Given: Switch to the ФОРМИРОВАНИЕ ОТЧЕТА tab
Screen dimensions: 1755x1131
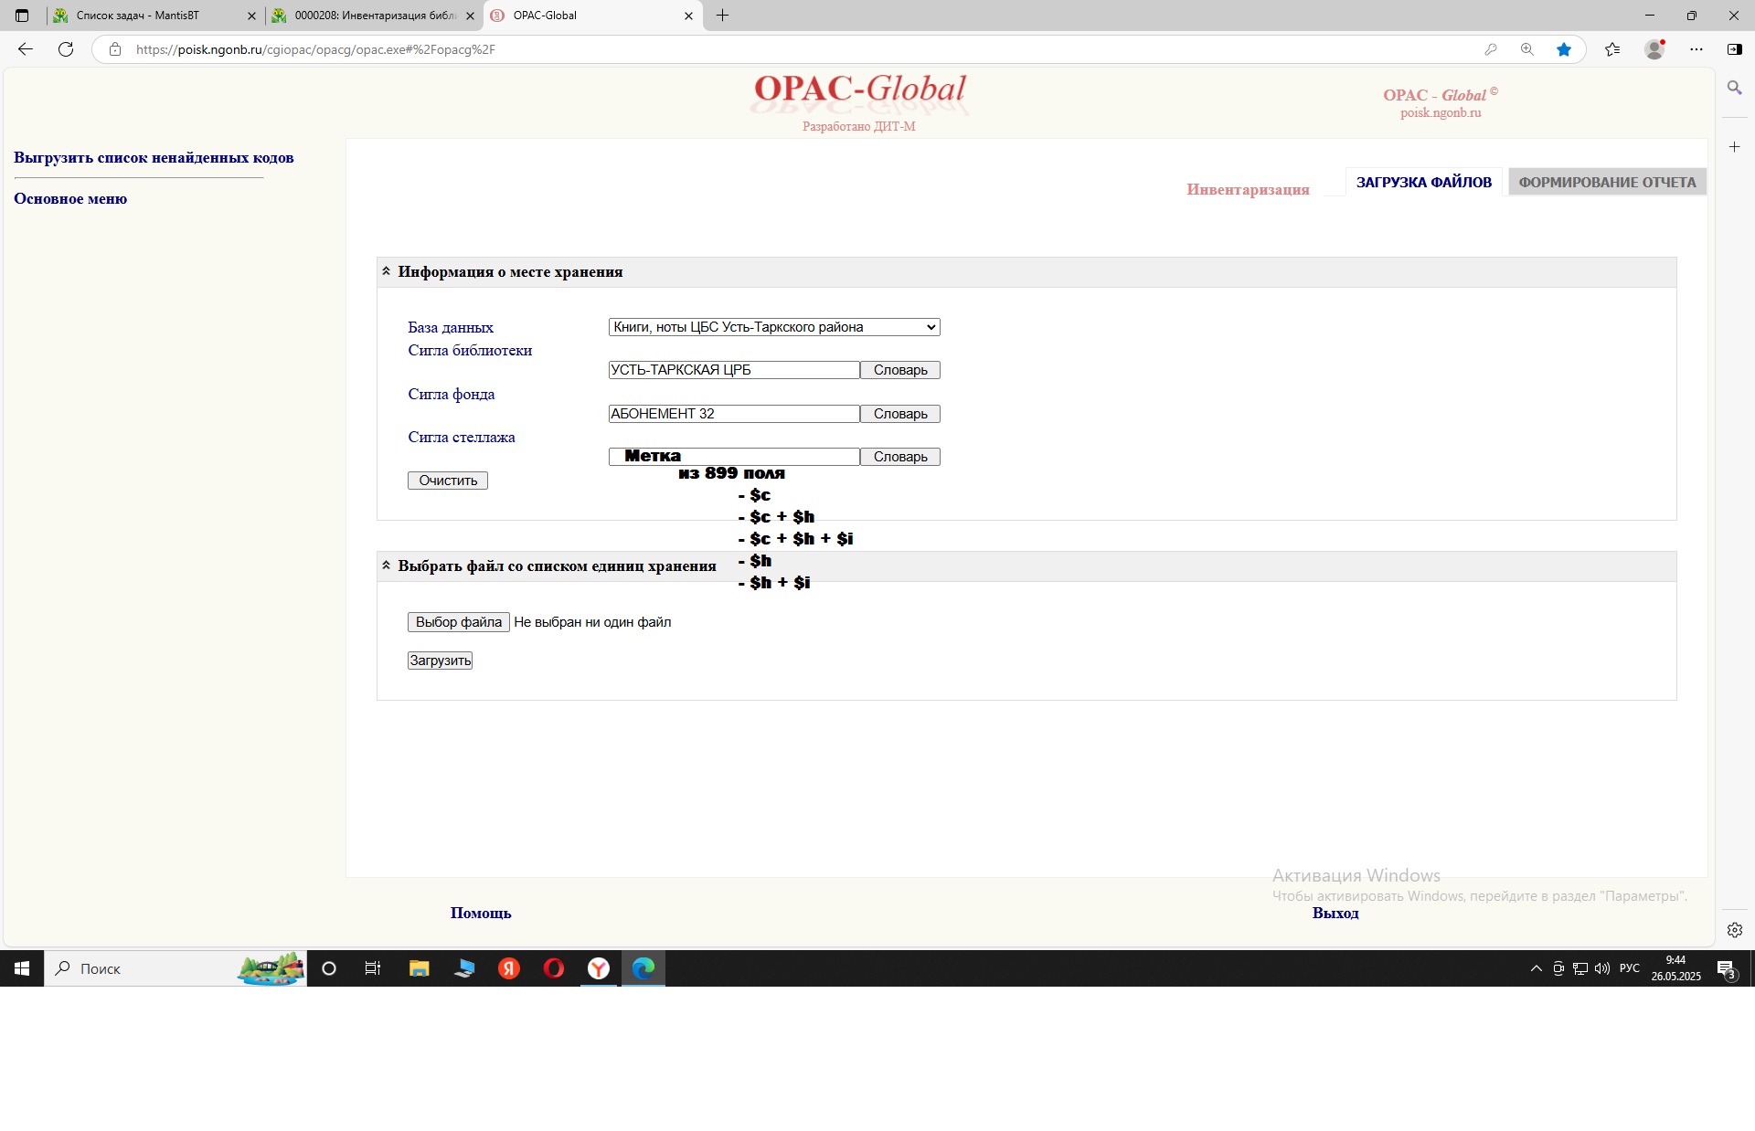Looking at the screenshot, I should pyautogui.click(x=1606, y=182).
